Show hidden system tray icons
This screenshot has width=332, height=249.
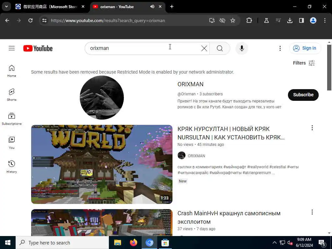[x=274, y=243]
